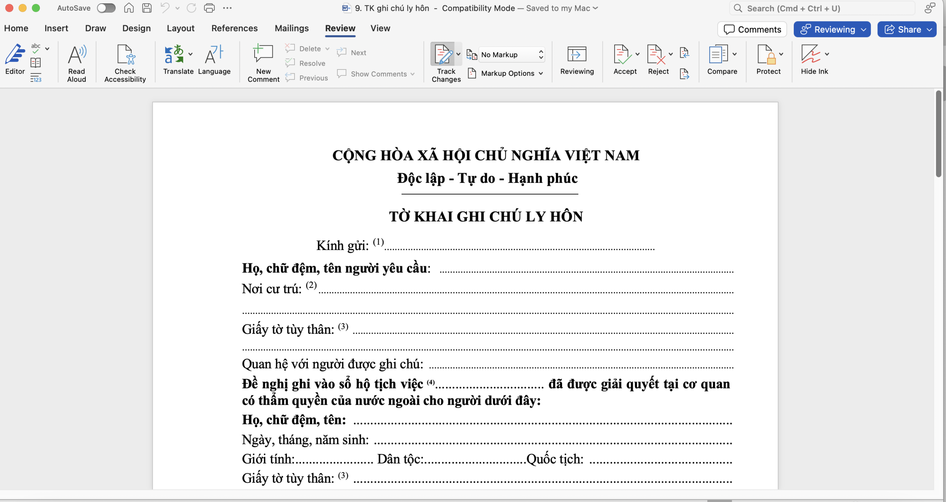946x502 pixels.
Task: Open the Thesaurus book icon
Action: 35,63
